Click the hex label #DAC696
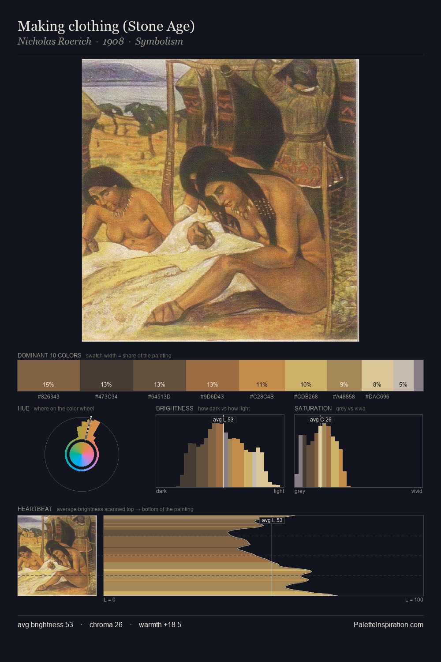441x662 pixels. tap(377, 397)
